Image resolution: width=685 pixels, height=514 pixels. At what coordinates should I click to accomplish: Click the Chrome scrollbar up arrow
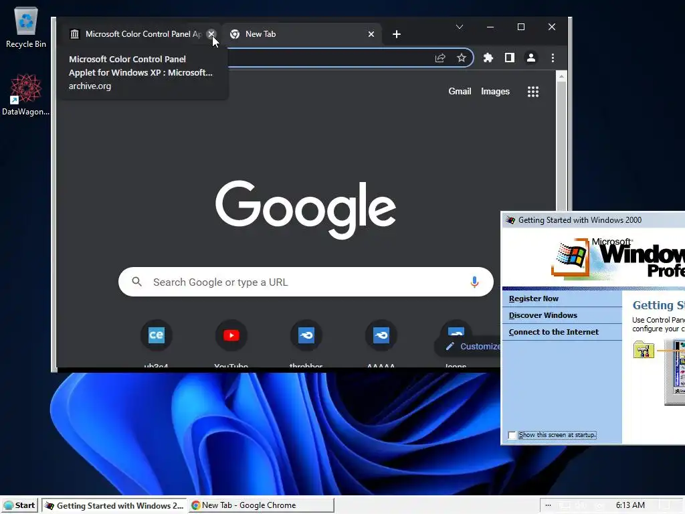pyautogui.click(x=561, y=76)
